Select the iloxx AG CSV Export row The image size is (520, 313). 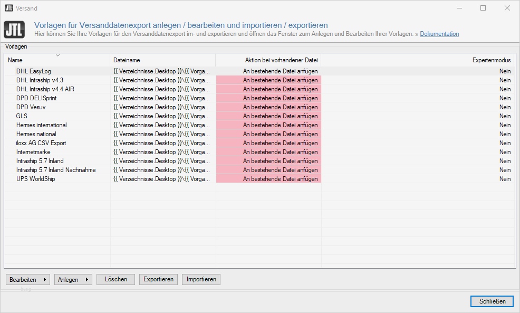pyautogui.click(x=259, y=143)
